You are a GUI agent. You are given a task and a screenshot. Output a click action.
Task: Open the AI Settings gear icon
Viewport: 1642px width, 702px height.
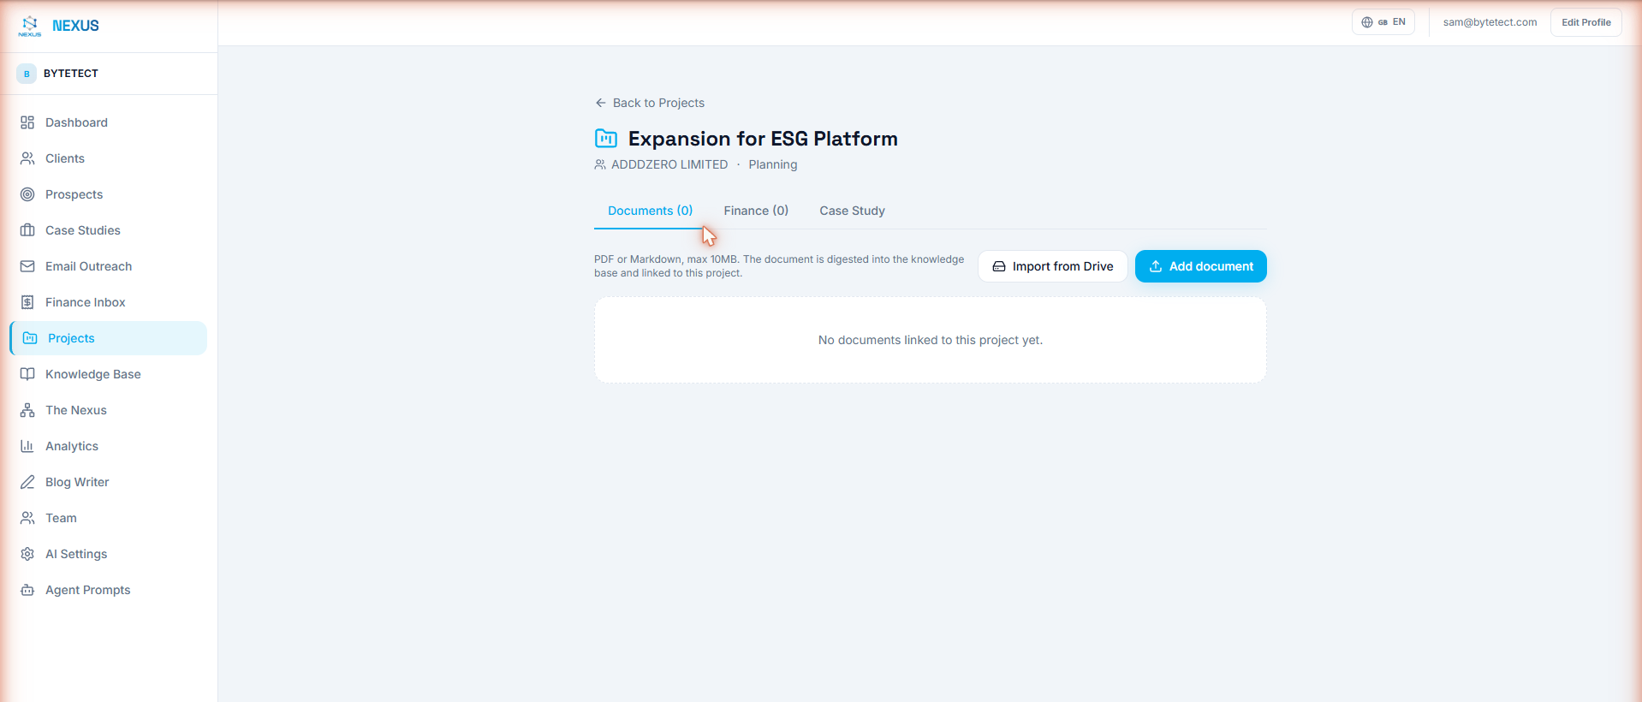click(x=27, y=554)
